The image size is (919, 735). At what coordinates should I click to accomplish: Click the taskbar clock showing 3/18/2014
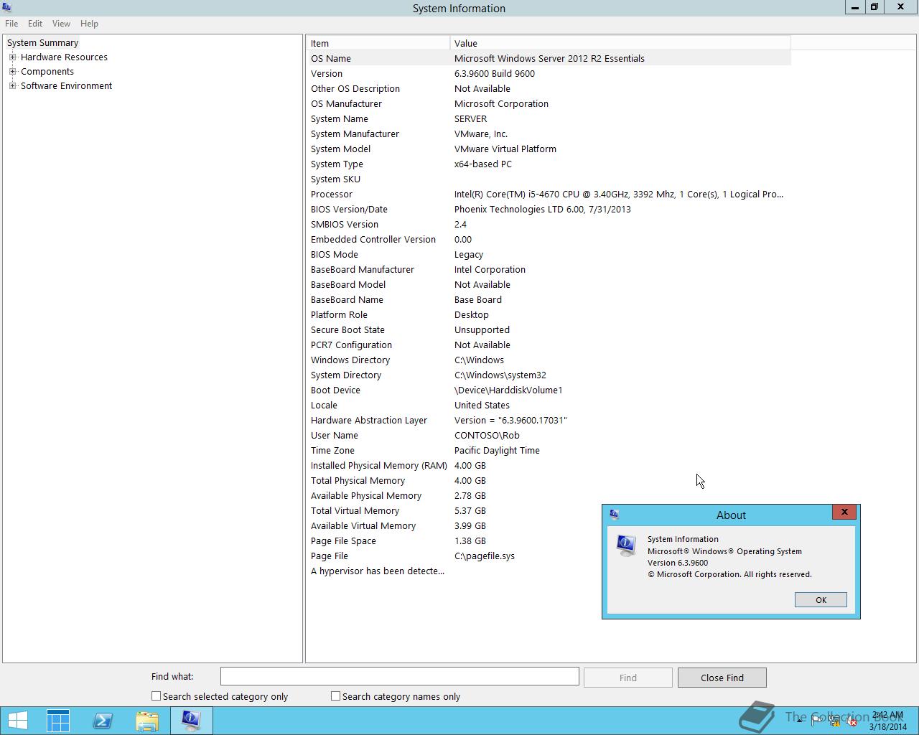tap(887, 721)
